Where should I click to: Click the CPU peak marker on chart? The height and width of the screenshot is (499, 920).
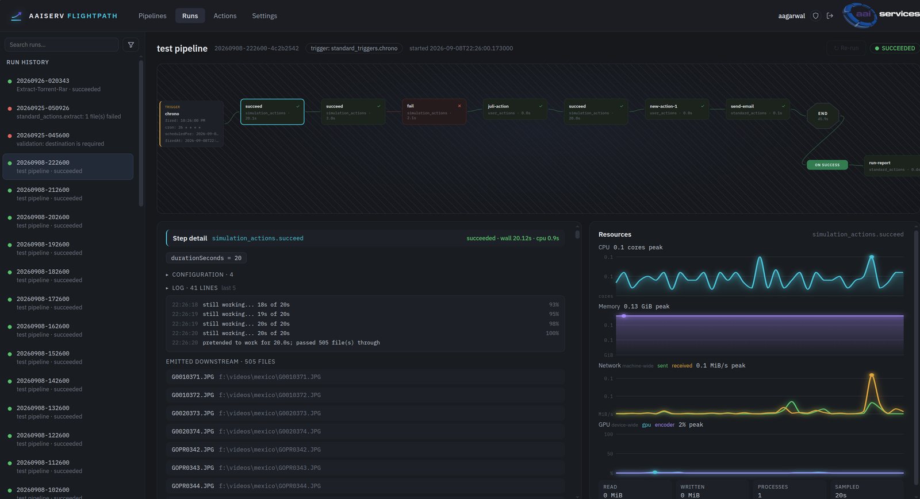point(871,258)
